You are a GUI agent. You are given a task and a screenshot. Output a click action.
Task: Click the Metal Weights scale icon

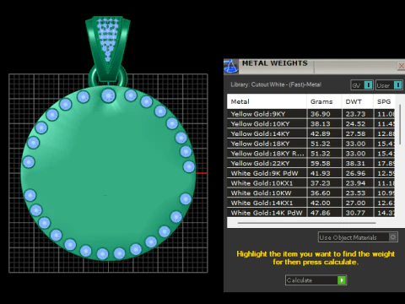click(x=231, y=67)
